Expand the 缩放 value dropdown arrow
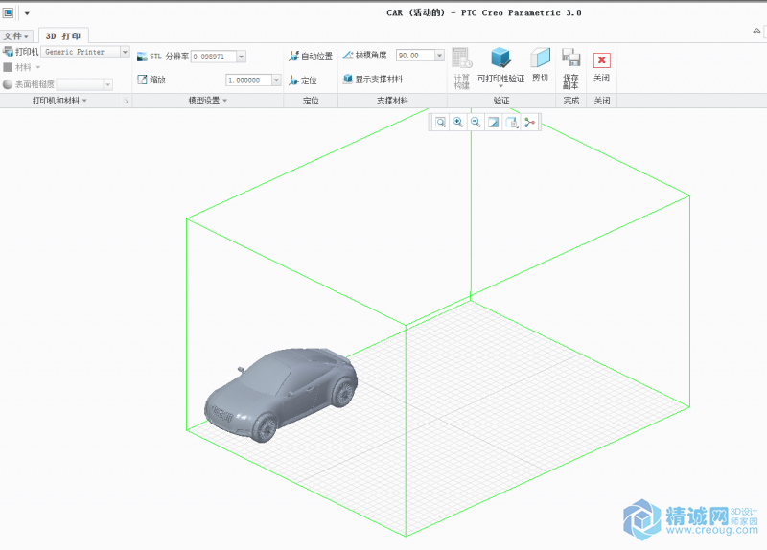 point(276,80)
